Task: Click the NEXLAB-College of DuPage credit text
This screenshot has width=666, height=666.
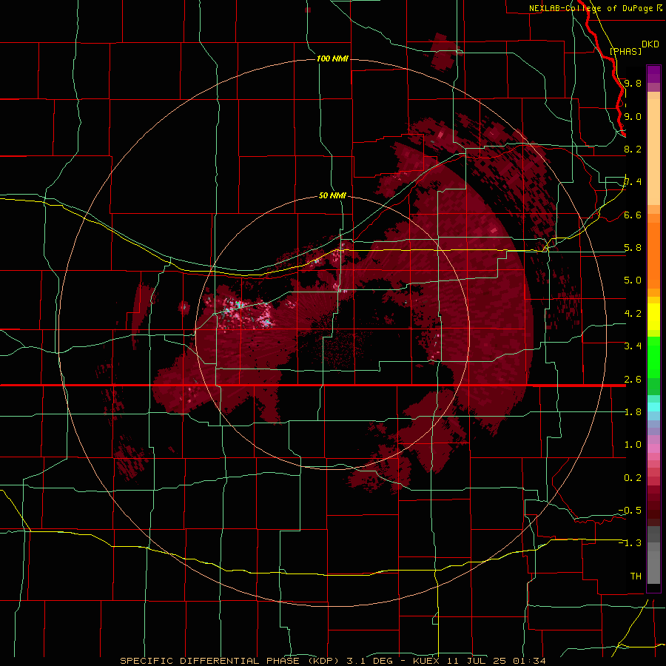Action: tap(591, 8)
